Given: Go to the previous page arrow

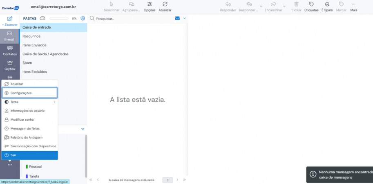Looking at the screenshot, I should point(98,180).
